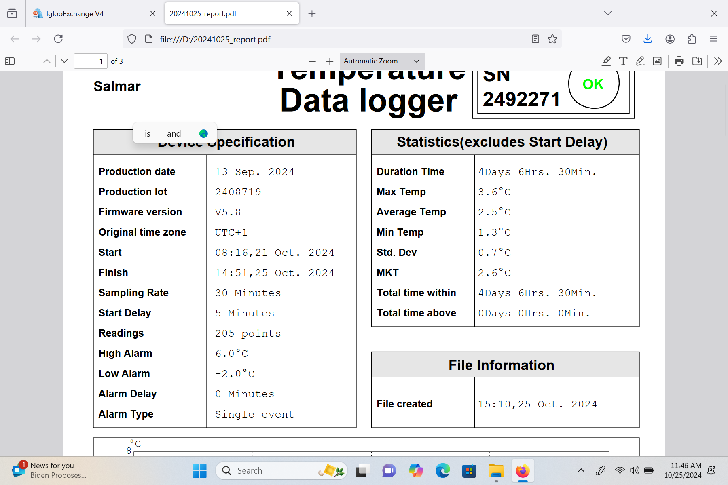Image resolution: width=728 pixels, height=485 pixels.
Task: Open File Explorer from taskbar
Action: 496,470
